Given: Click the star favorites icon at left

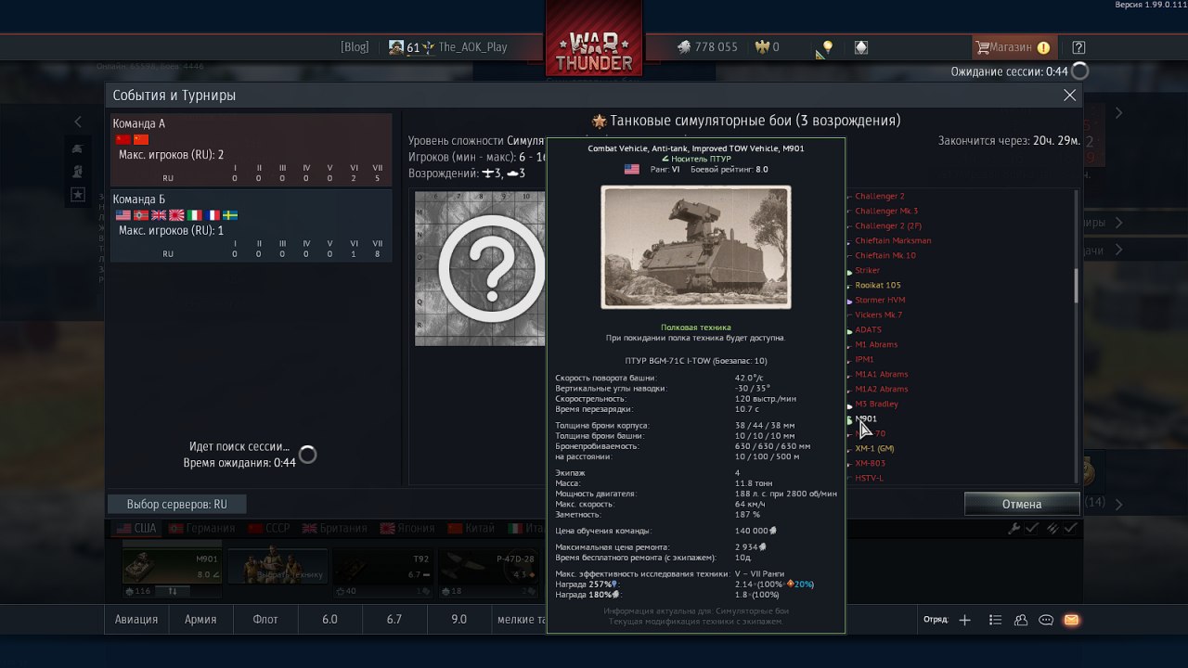Looking at the screenshot, I should [78, 194].
